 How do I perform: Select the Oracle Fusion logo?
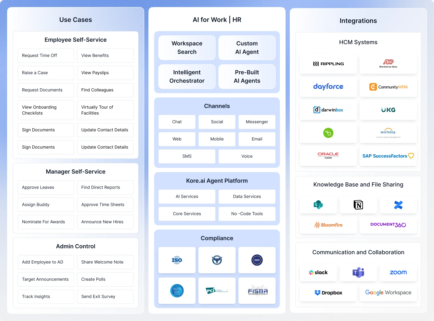tap(328, 156)
